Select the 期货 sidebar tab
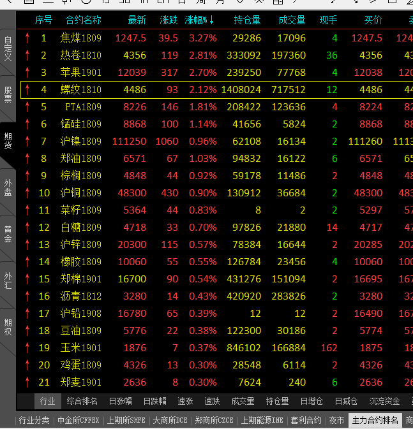This screenshot has width=413, height=429. 8,141
